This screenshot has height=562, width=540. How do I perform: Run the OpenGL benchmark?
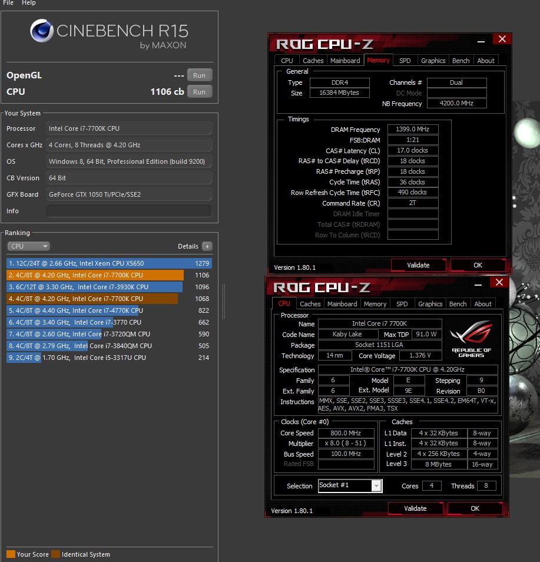pos(199,75)
